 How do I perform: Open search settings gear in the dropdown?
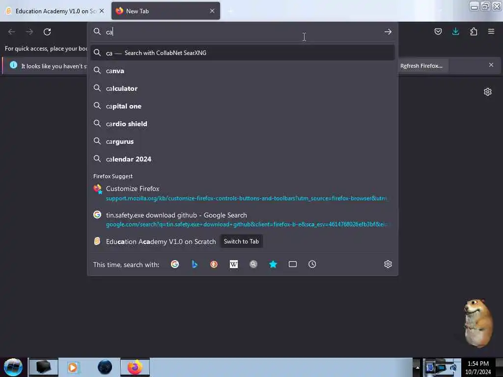click(388, 264)
